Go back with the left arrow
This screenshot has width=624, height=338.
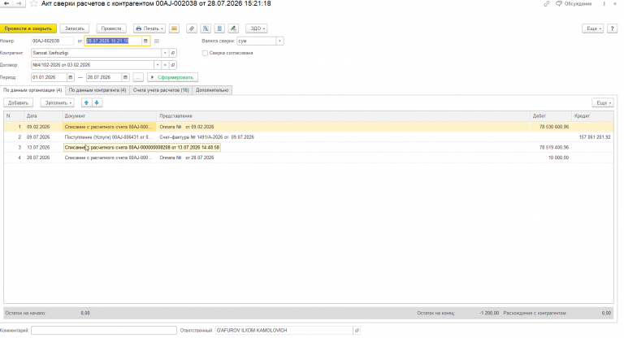6,3
